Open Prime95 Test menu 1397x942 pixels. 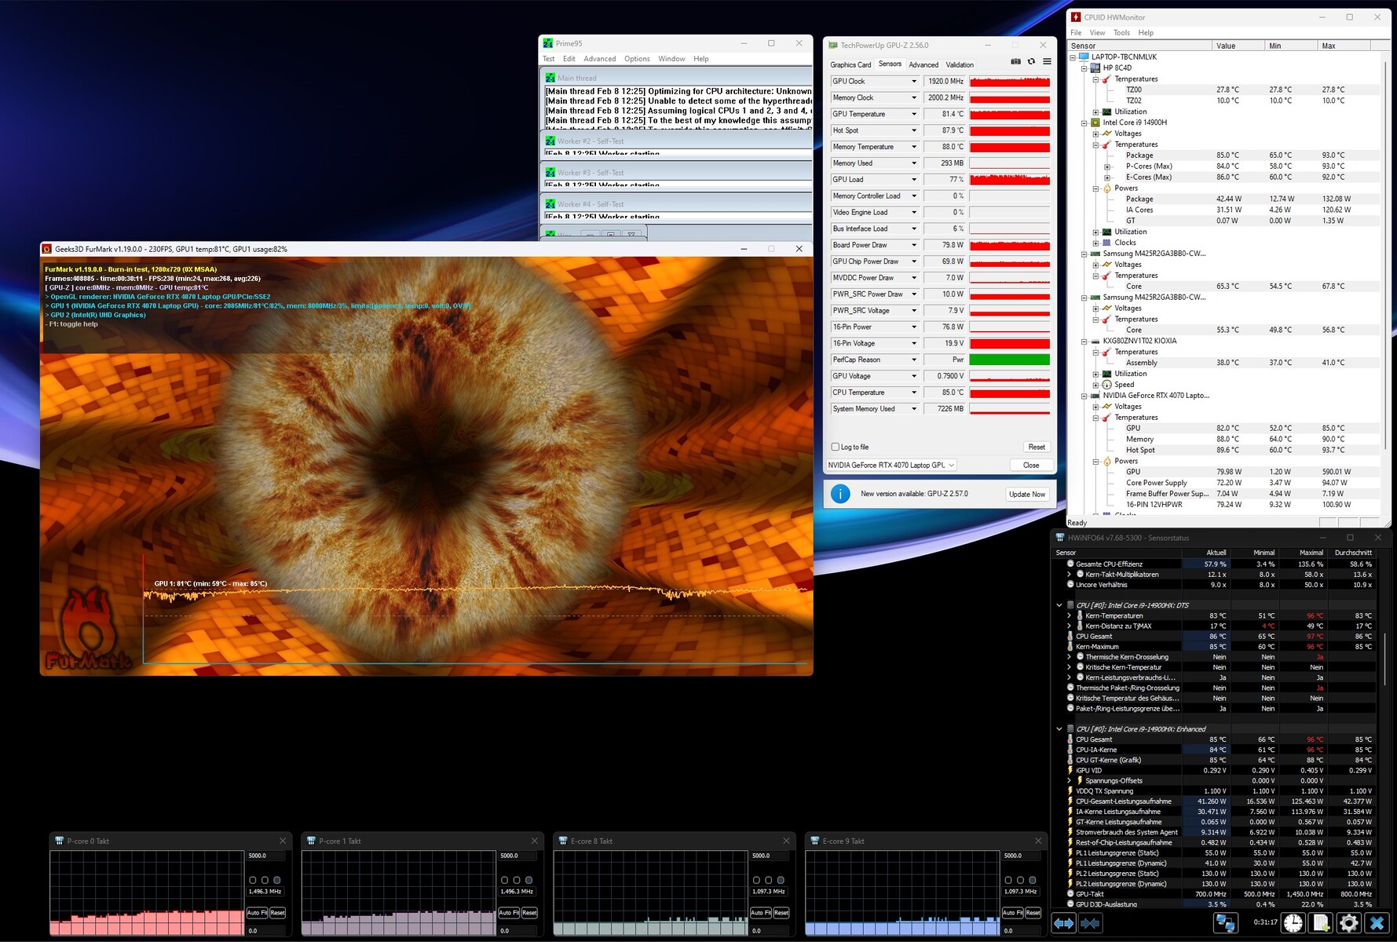coord(548,59)
